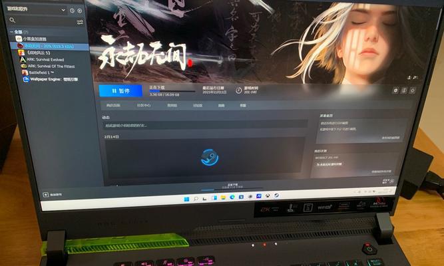The width and height of the screenshot is (444, 266).
Task: Click the library search magnifier icon
Action: pos(12,20)
